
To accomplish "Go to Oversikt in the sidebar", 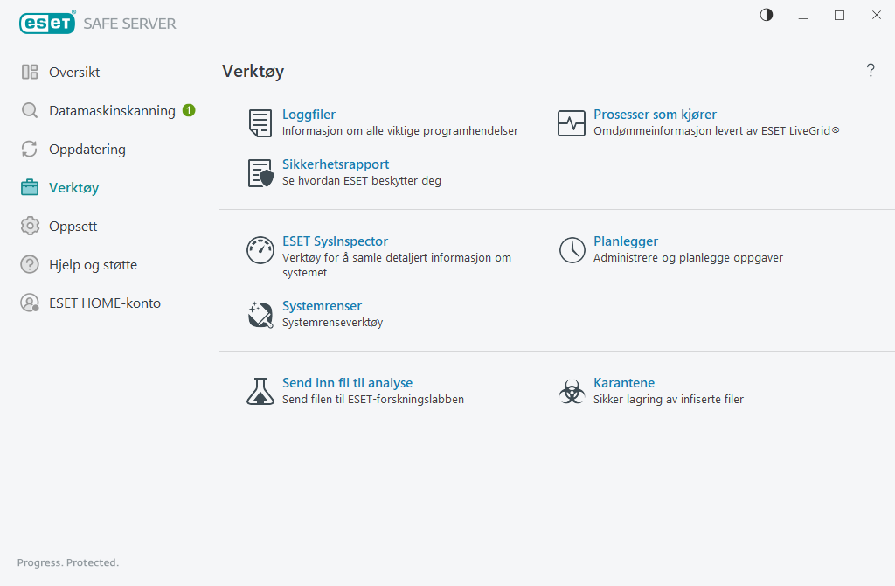I will (x=74, y=72).
